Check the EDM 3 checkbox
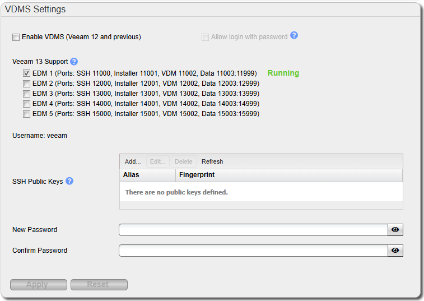 [x=26, y=94]
